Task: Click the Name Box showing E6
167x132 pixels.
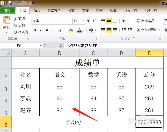Action: click(x=19, y=46)
